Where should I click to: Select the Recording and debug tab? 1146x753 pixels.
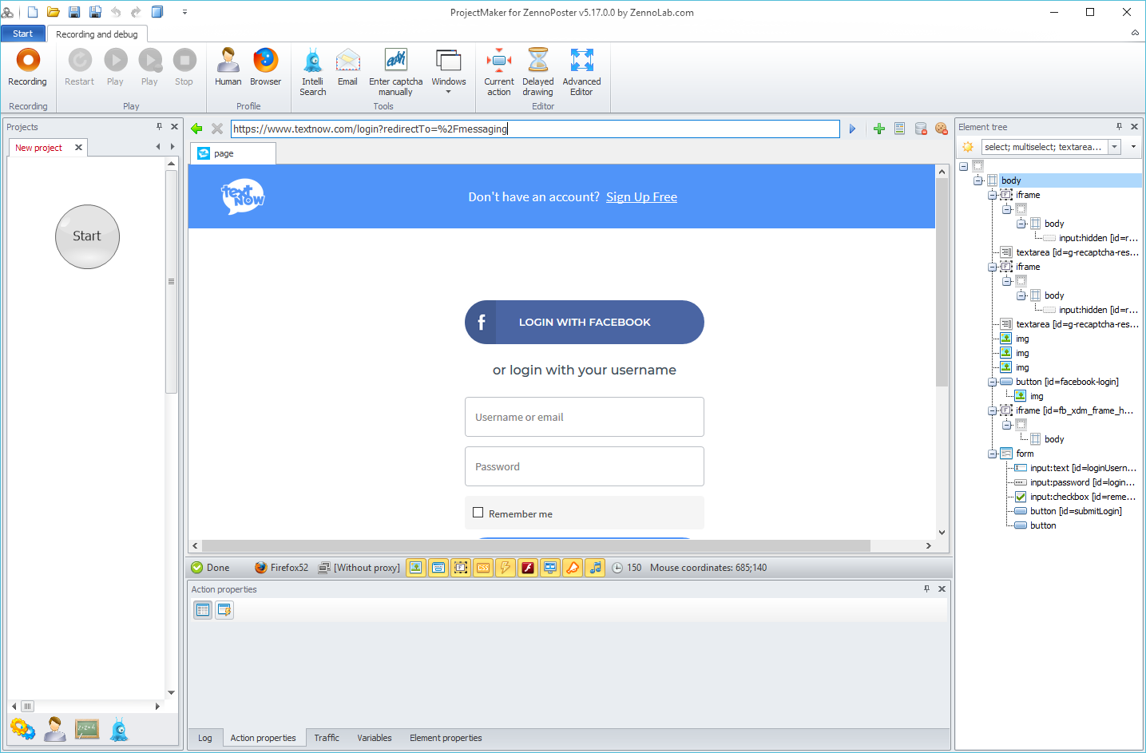97,34
